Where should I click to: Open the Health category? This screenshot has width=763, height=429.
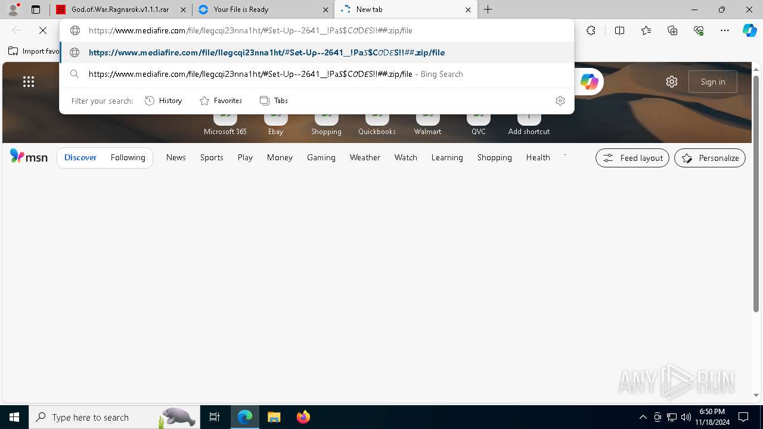click(x=538, y=157)
